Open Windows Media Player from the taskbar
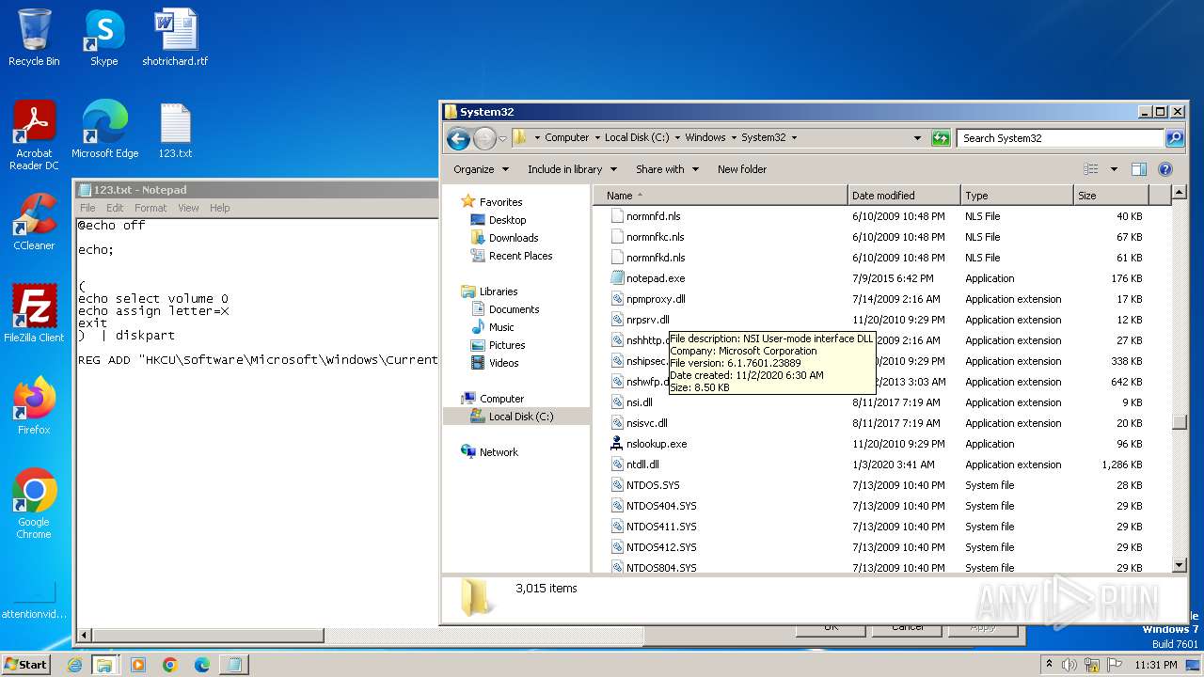Viewport: 1204px width, 677px height. coord(138,665)
